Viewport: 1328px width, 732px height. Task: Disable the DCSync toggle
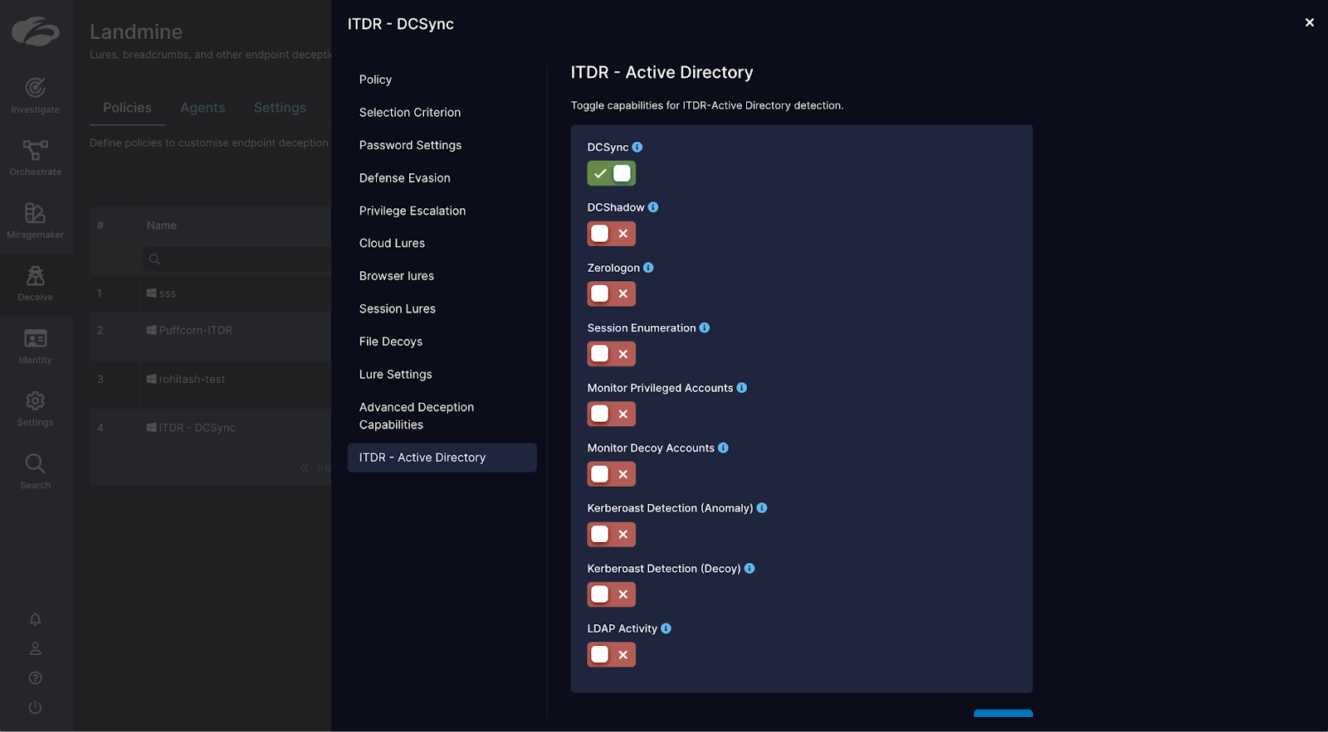tap(611, 173)
